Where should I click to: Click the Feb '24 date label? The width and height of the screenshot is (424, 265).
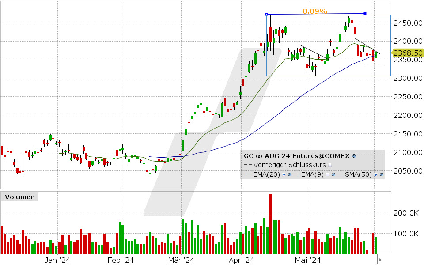coord(121,261)
